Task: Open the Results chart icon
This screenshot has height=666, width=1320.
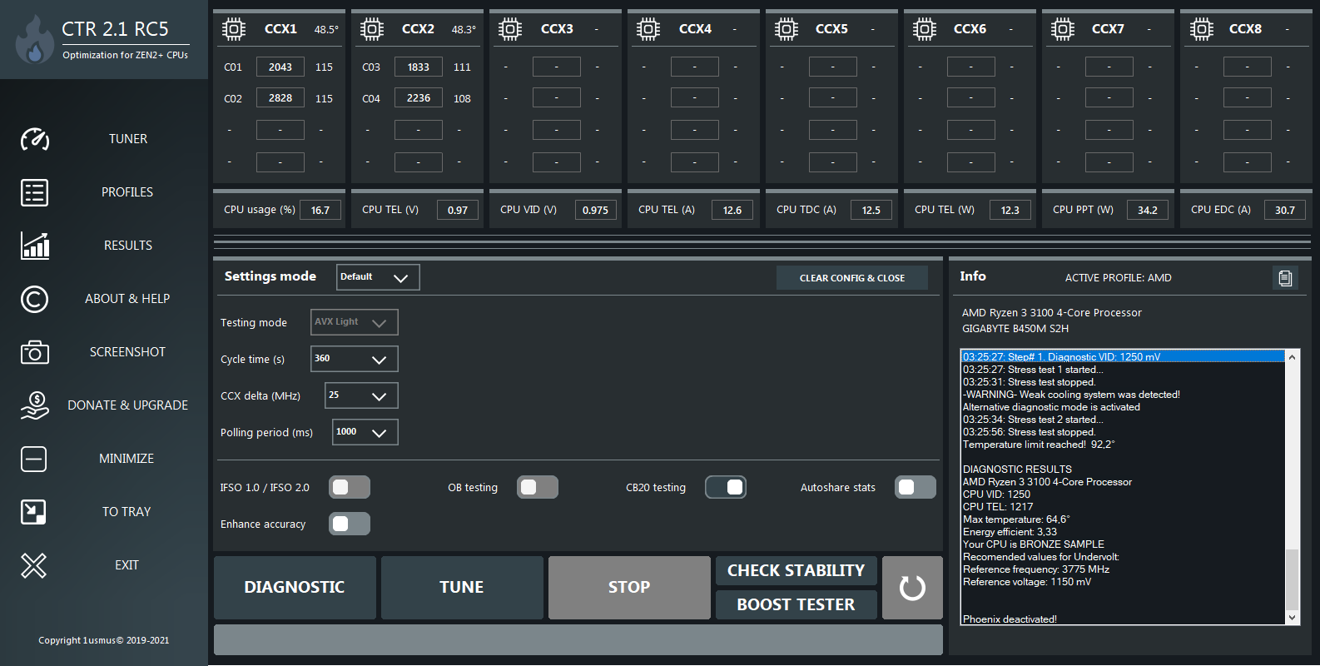Action: [34, 246]
